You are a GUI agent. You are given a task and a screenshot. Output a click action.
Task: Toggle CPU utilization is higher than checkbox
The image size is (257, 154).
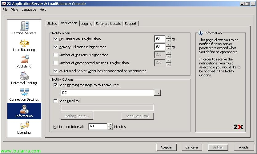[55, 39]
